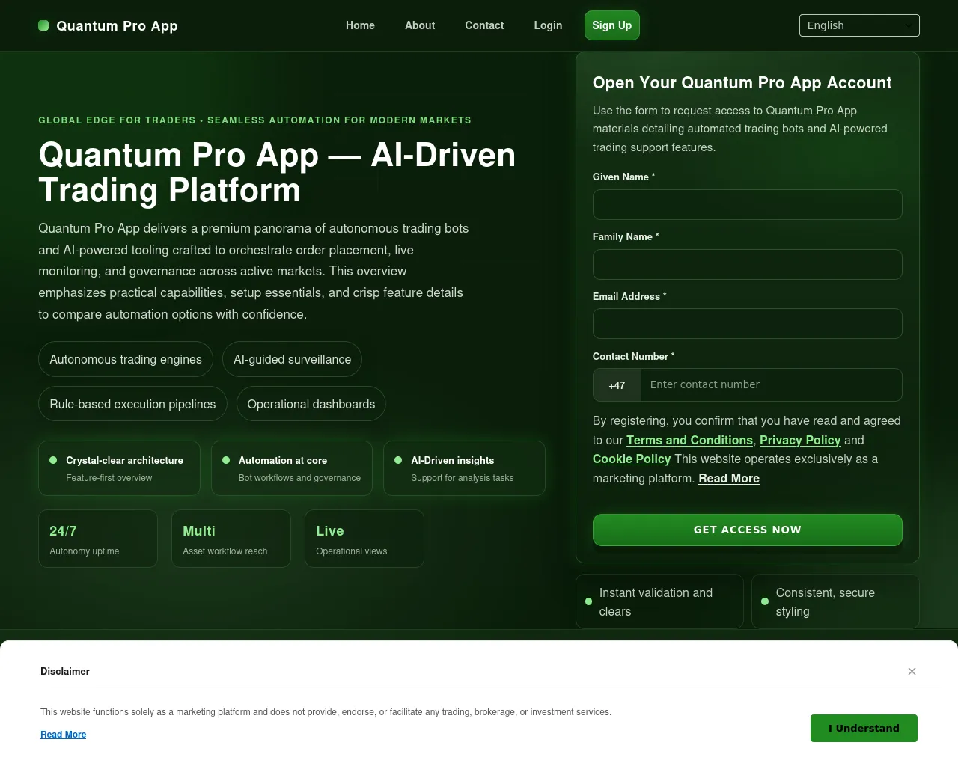Click the I Understand disclaimer button
The width and height of the screenshot is (958, 766).
tap(864, 728)
